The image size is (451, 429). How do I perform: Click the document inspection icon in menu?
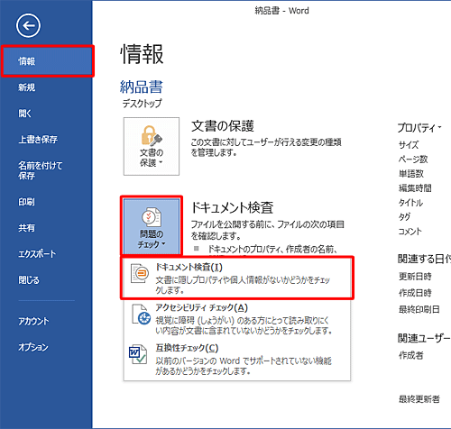[140, 273]
